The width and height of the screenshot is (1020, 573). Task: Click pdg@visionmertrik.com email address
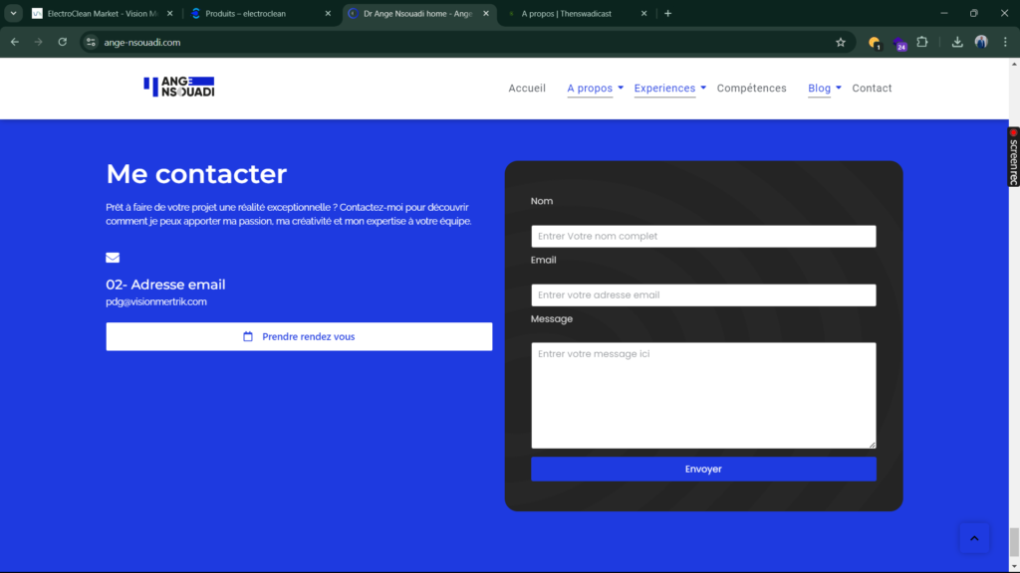pos(156,301)
